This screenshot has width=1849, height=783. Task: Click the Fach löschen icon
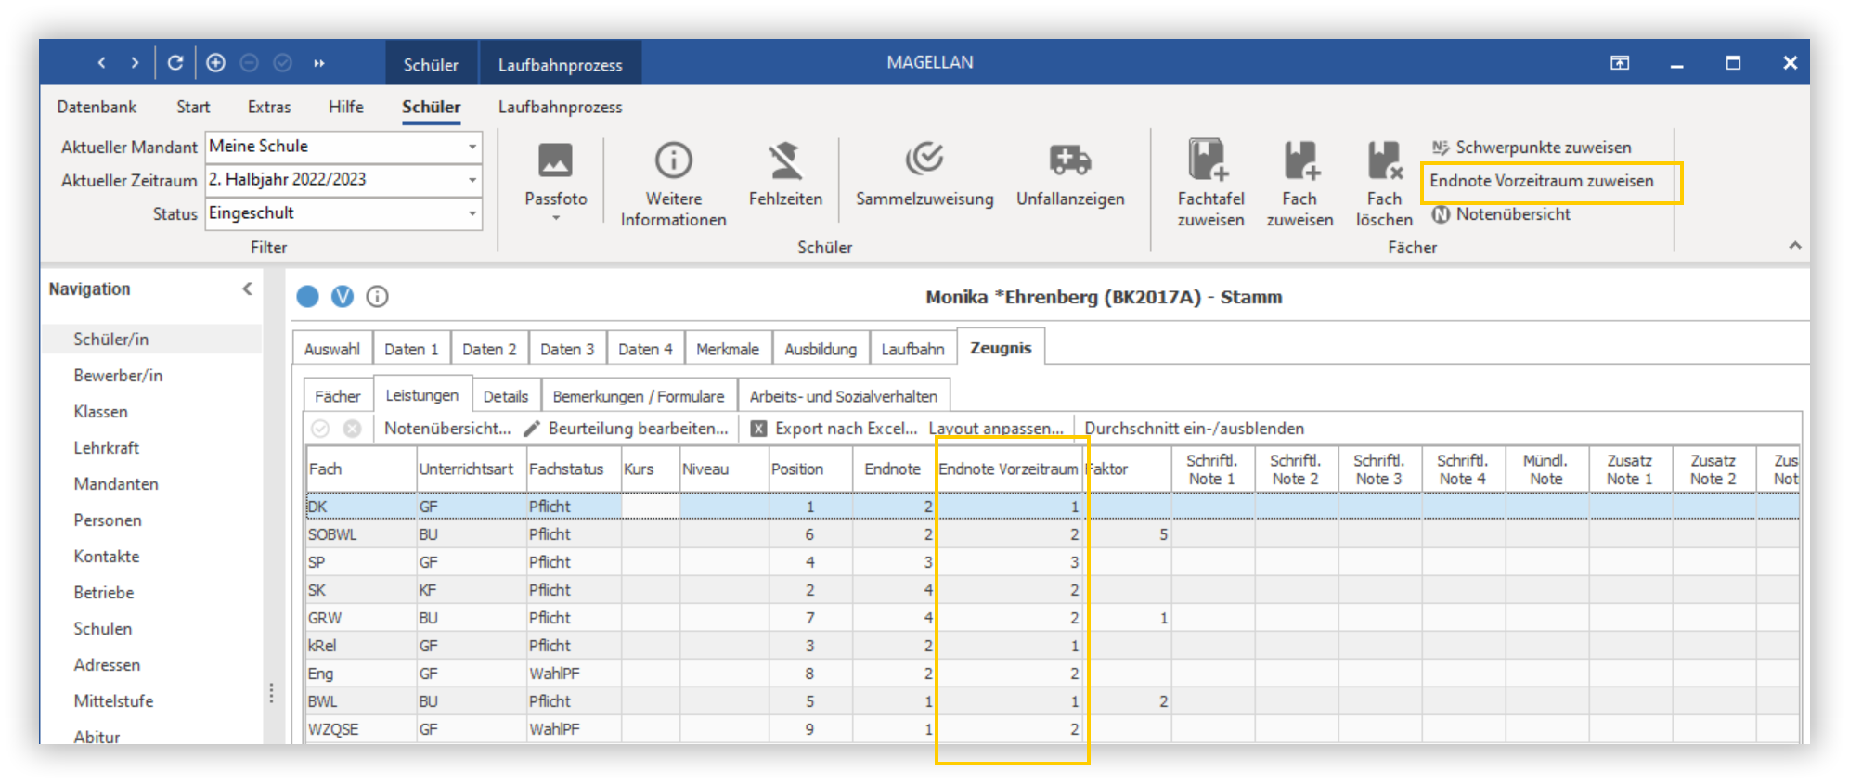[x=1384, y=160]
